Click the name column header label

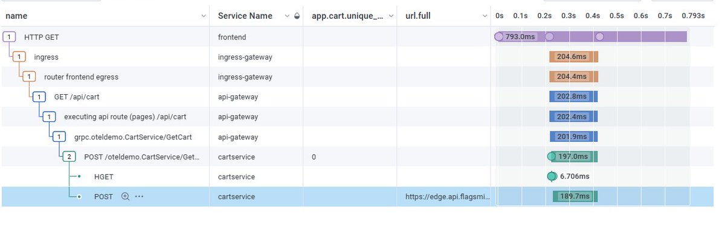(17, 16)
